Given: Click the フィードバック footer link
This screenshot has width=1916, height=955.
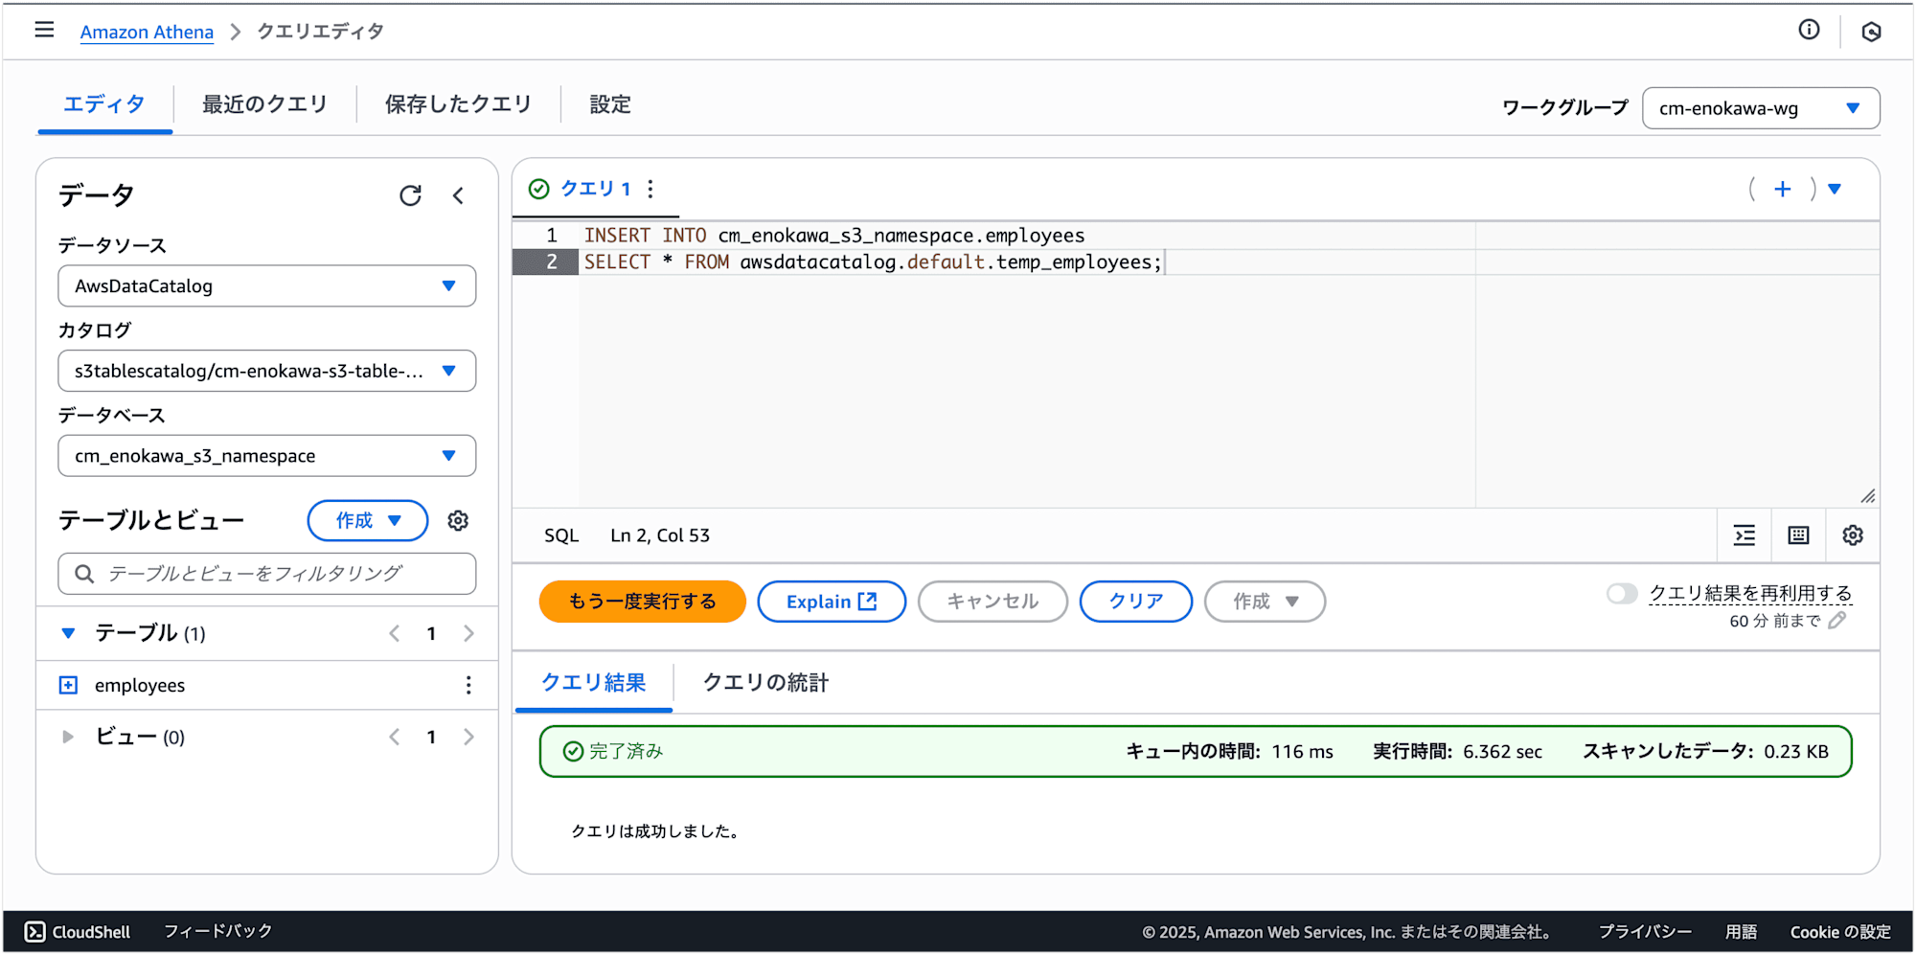Looking at the screenshot, I should pos(218,931).
